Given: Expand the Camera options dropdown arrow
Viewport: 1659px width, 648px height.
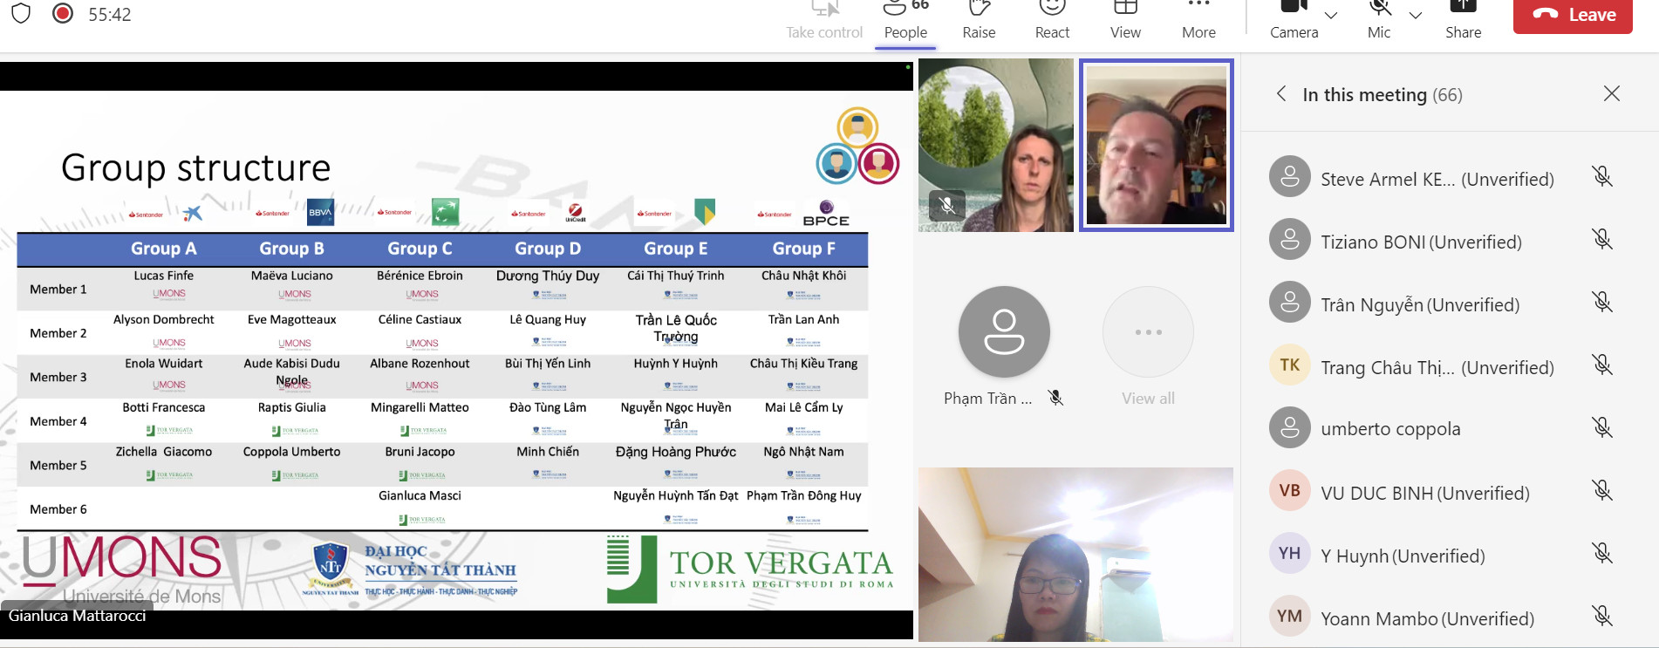Looking at the screenshot, I should tap(1331, 16).
